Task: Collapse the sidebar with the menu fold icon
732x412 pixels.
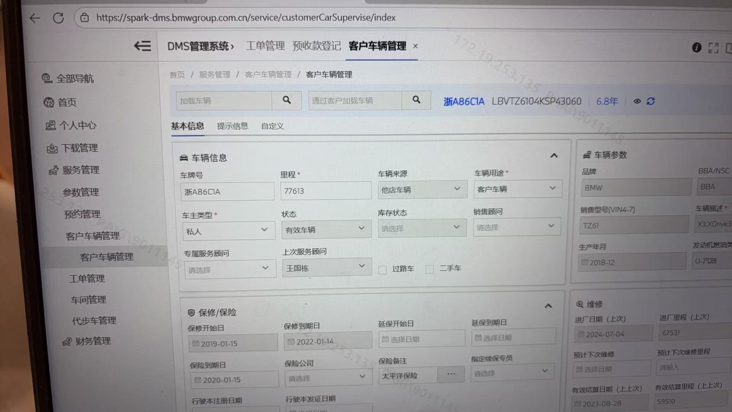Action: click(x=142, y=46)
